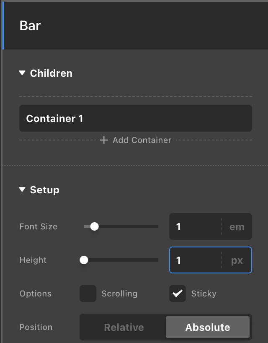Switch Position to Relative
Image resolution: width=268 pixels, height=343 pixels.
tap(124, 327)
